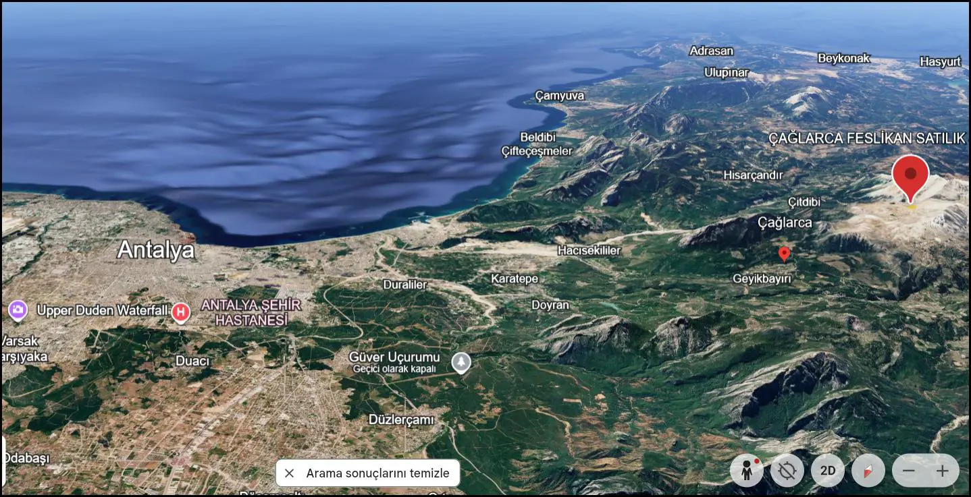Click the Hisarçandır village label
Screen dimensions: 971x497
pyautogui.click(x=753, y=175)
